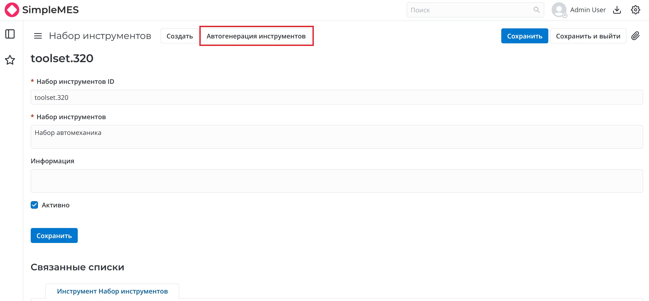Screen dimensions: 649x301
Task: Click the paperclip attachment icon
Action: (636, 36)
